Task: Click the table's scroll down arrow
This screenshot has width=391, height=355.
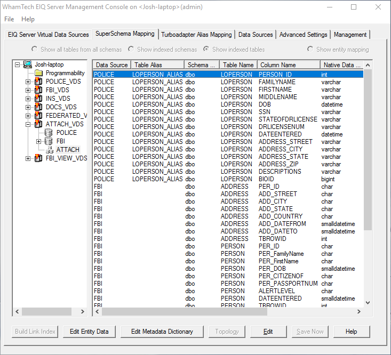Action: pyautogui.click(x=368, y=303)
